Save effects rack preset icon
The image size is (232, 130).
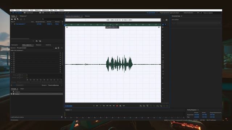(56, 48)
